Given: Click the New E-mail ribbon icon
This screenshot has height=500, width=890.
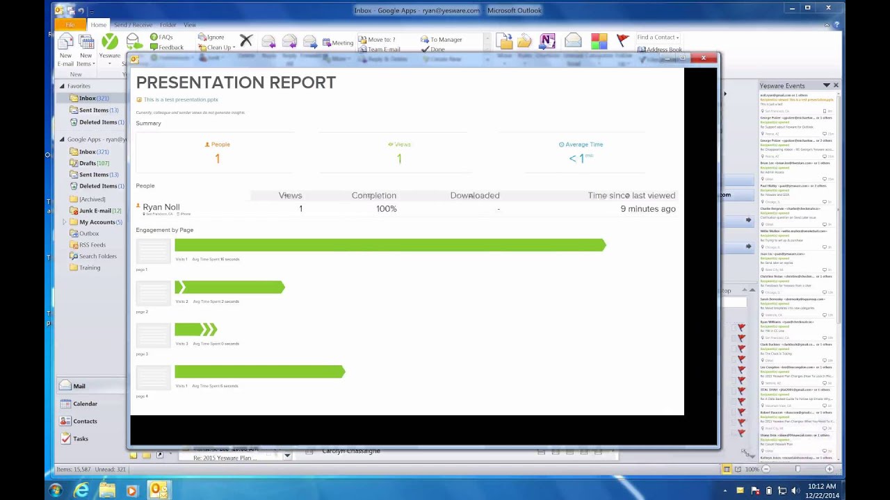Looking at the screenshot, I should (x=65, y=49).
